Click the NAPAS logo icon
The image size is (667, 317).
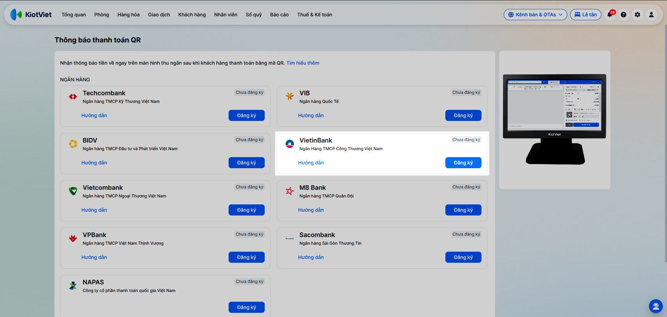point(73,286)
